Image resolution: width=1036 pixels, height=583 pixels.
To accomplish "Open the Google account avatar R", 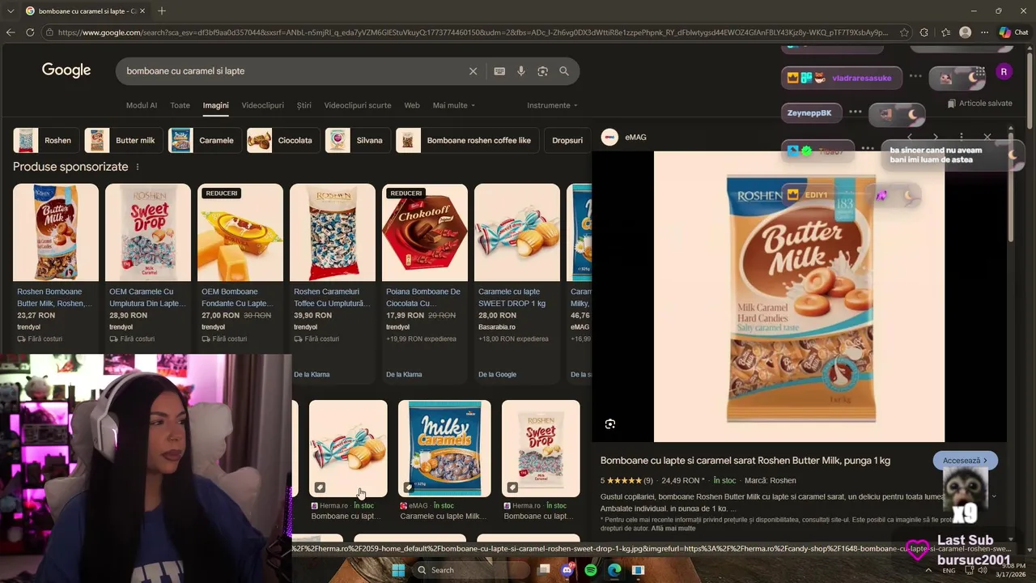I will point(1004,71).
